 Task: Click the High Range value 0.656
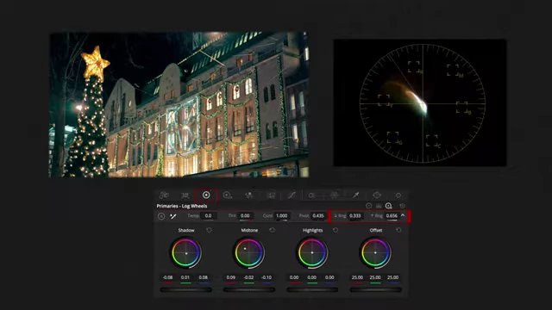(x=392, y=216)
